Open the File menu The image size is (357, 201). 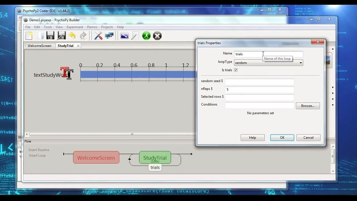(x=28, y=27)
